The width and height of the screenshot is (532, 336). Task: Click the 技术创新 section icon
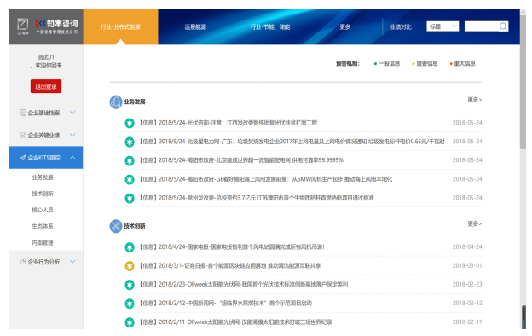pyautogui.click(x=116, y=226)
